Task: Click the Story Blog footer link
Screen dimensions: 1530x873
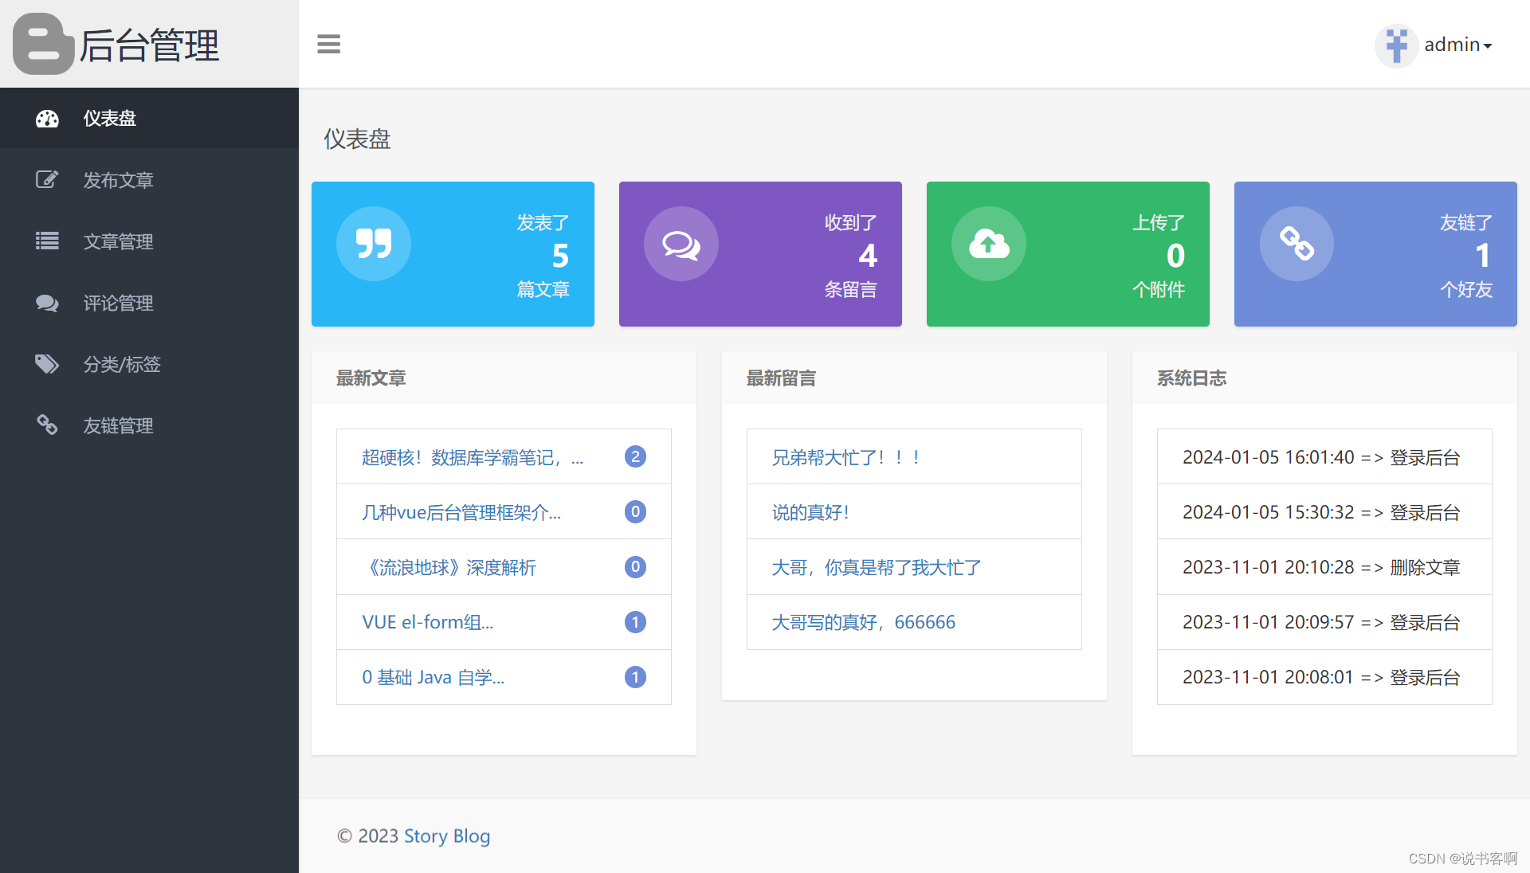Action: (x=447, y=836)
